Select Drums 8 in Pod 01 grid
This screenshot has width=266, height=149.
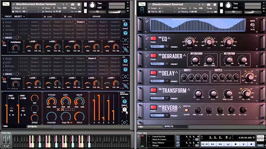[115, 22]
